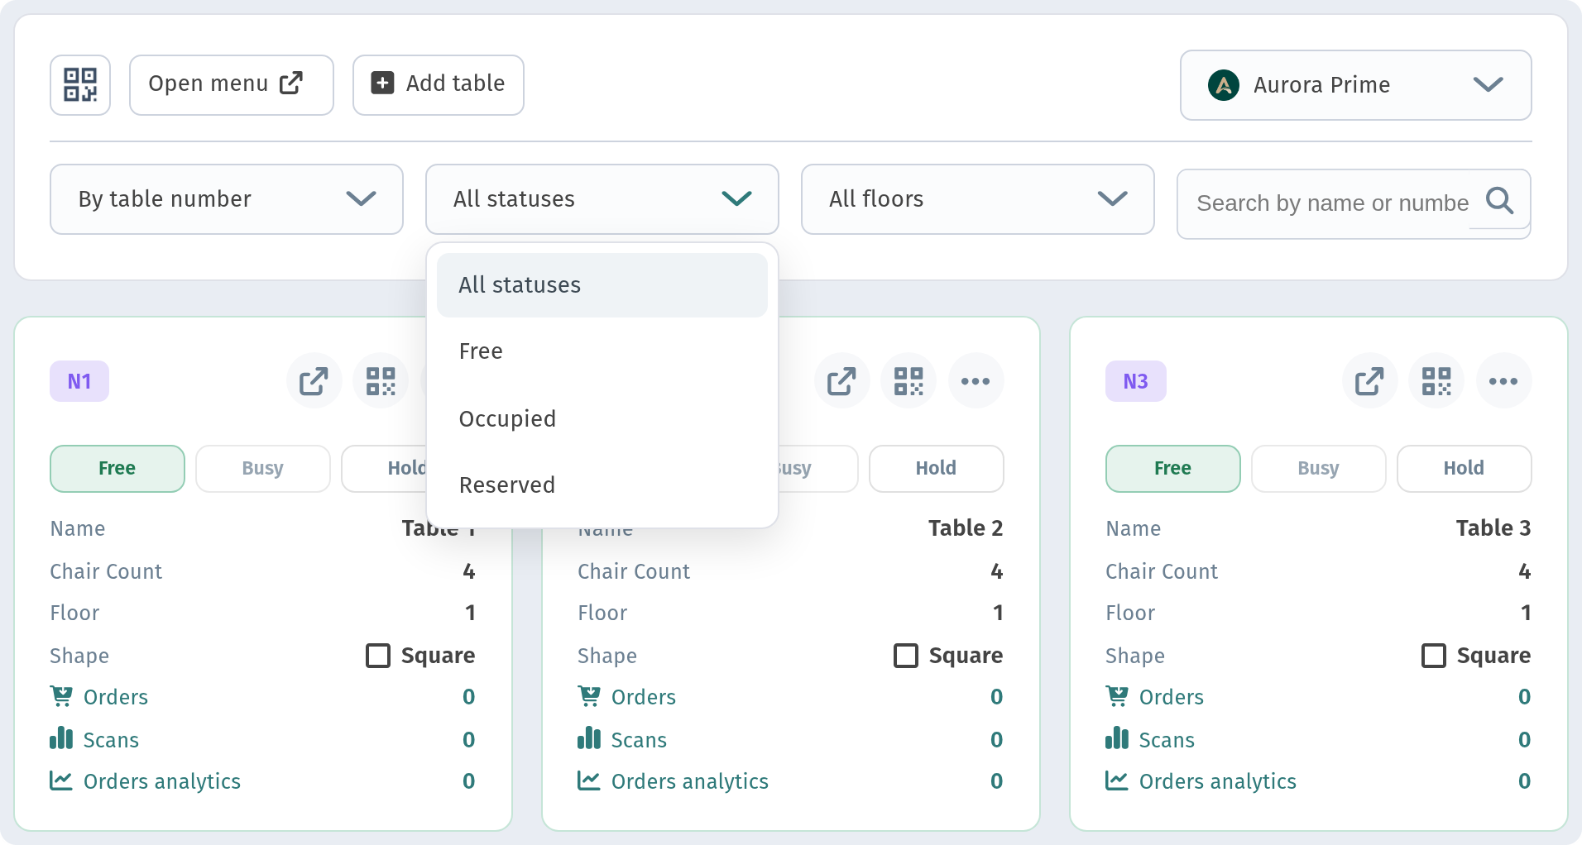Click the Scans bar icon on Table 1
This screenshot has height=845, width=1582.
pos(61,738)
